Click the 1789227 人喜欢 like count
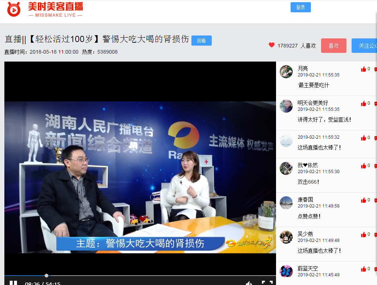The height and width of the screenshot is (285, 377). [x=297, y=46]
